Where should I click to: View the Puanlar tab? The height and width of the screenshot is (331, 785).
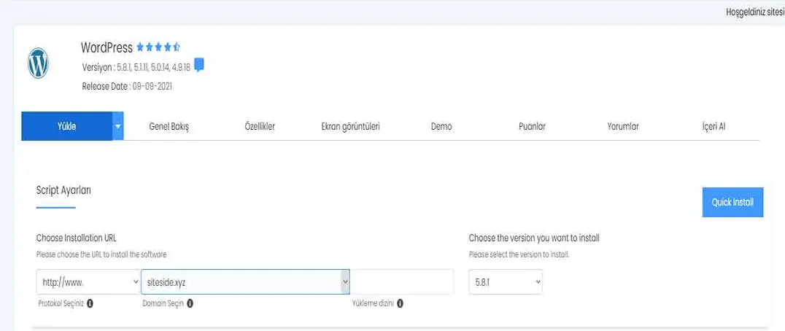pyautogui.click(x=532, y=127)
